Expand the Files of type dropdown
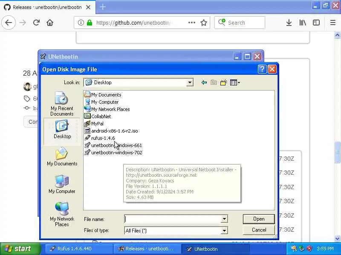Screen dimensions: 341x255 pyautogui.click(x=224, y=230)
